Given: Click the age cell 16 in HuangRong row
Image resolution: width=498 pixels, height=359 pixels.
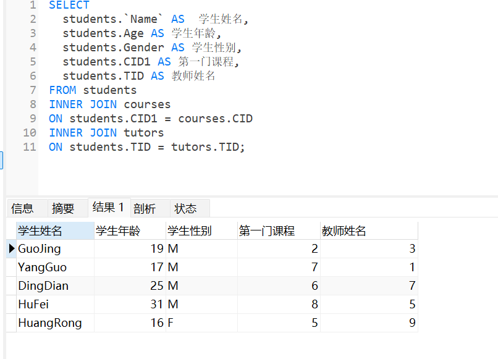Looking at the screenshot, I should click(x=130, y=323).
